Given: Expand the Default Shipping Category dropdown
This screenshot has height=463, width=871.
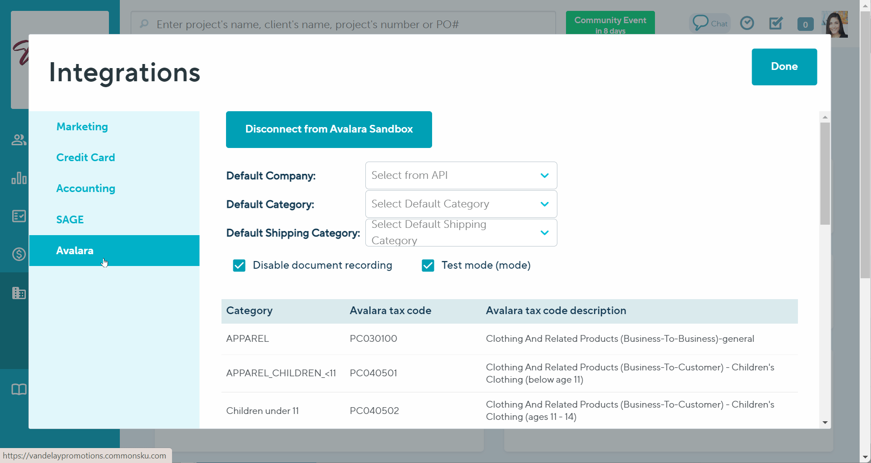Looking at the screenshot, I should click(x=461, y=233).
